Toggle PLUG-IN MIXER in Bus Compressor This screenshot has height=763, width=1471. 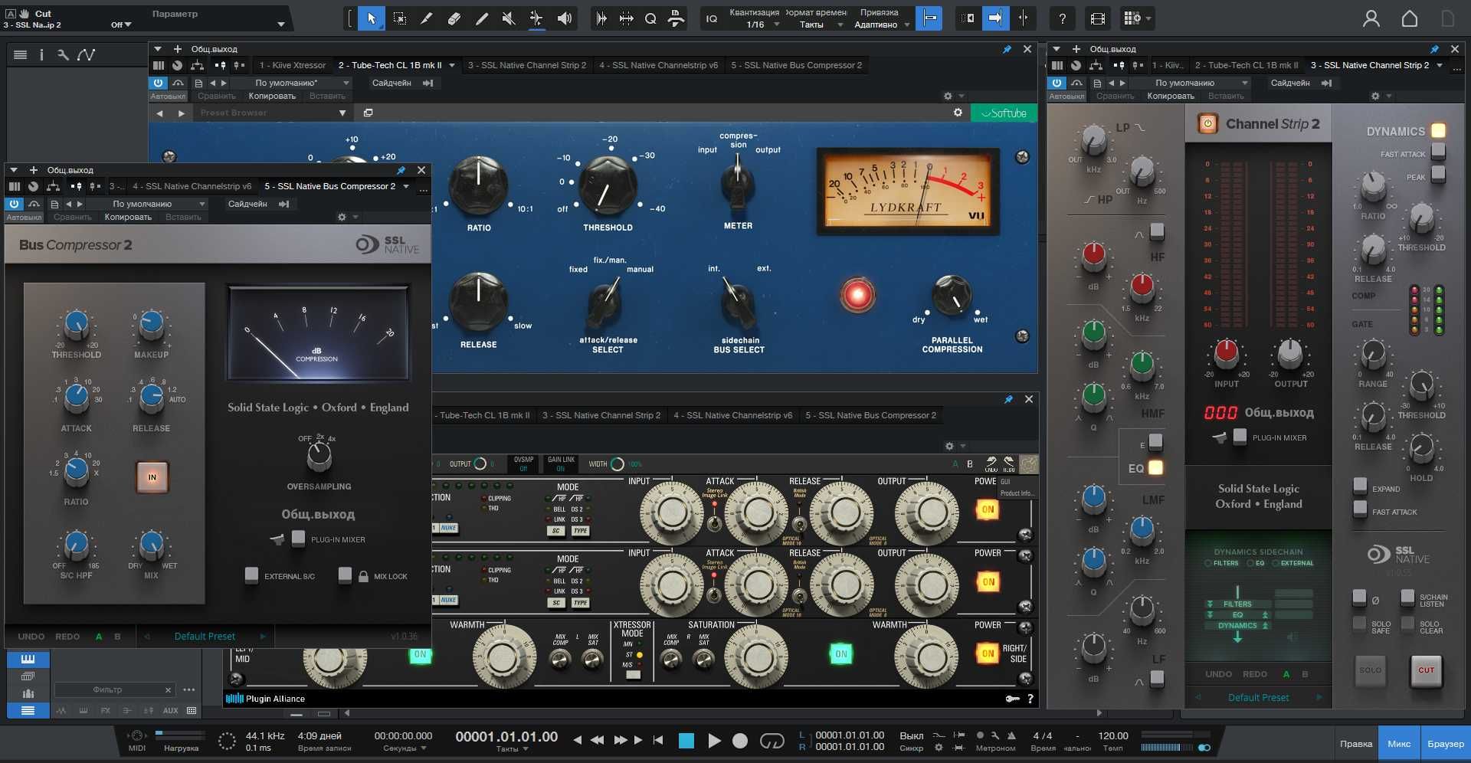coord(299,539)
